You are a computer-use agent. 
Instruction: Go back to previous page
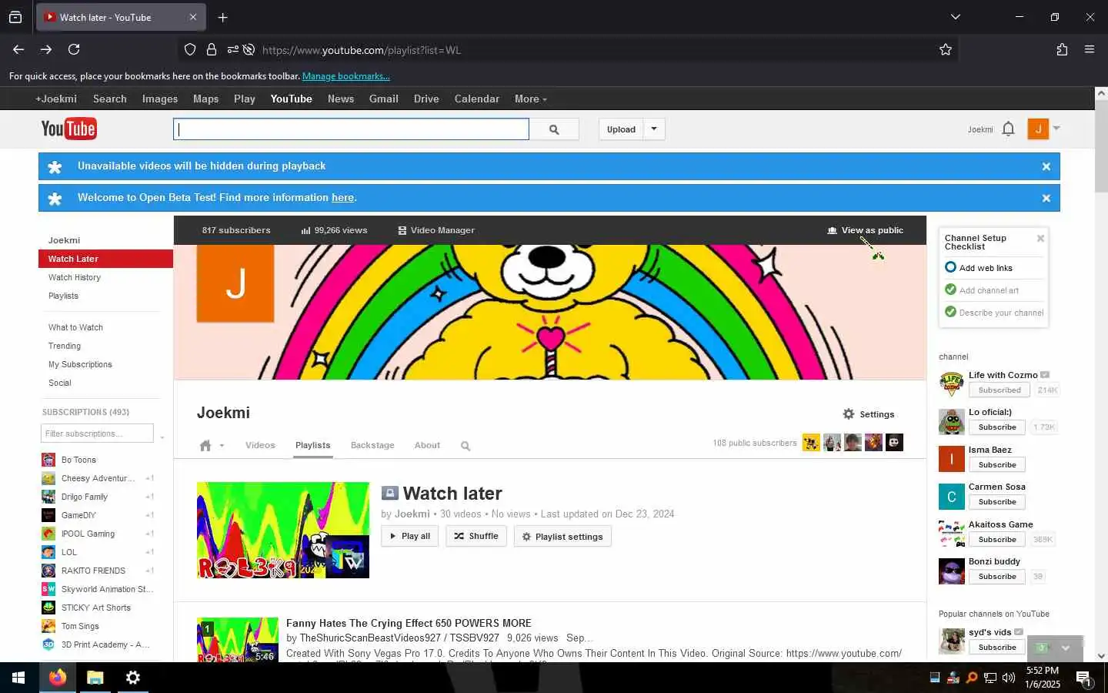coord(18,49)
